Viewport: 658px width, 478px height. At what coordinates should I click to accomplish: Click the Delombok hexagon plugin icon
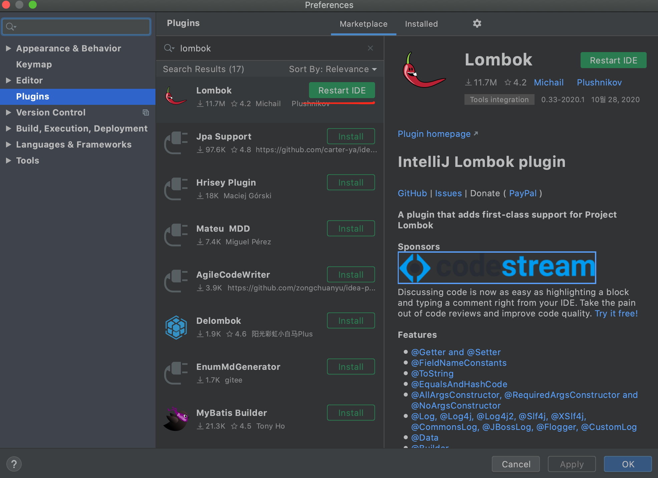tap(176, 327)
